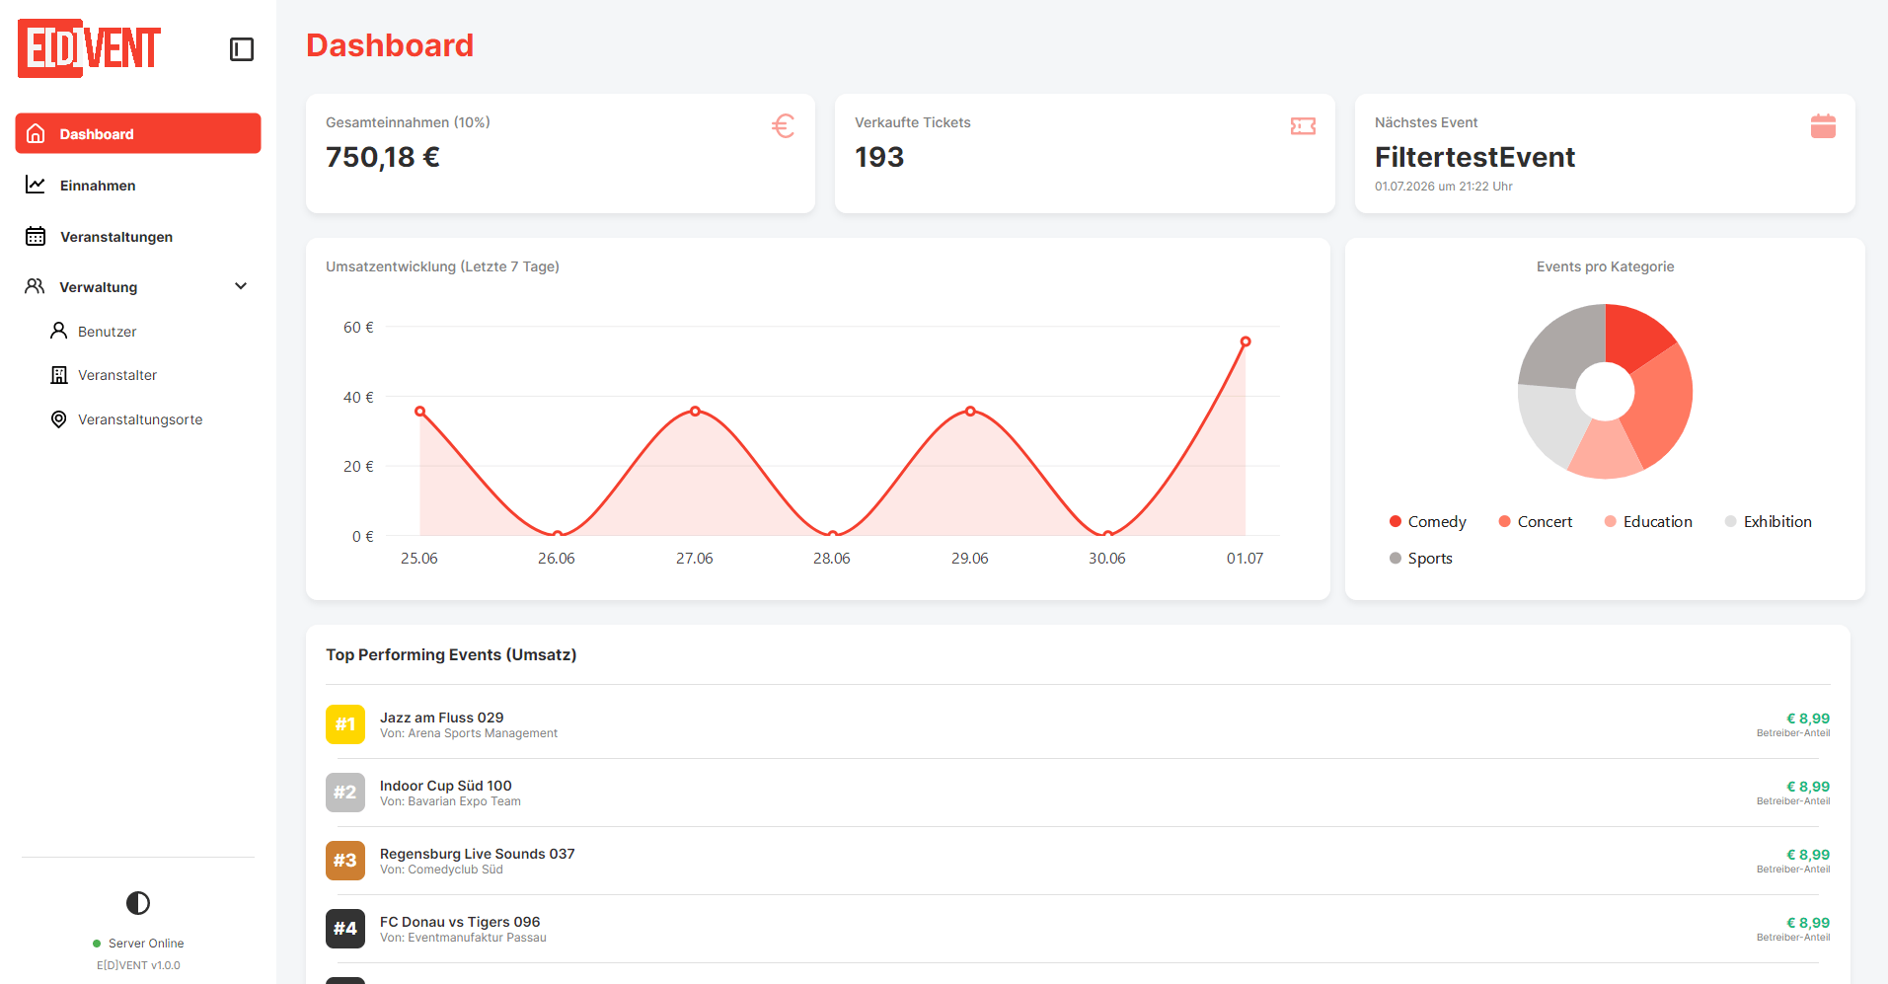Click the euro icon on revenue card
Image resolution: width=1888 pixels, height=984 pixels.
click(x=784, y=126)
